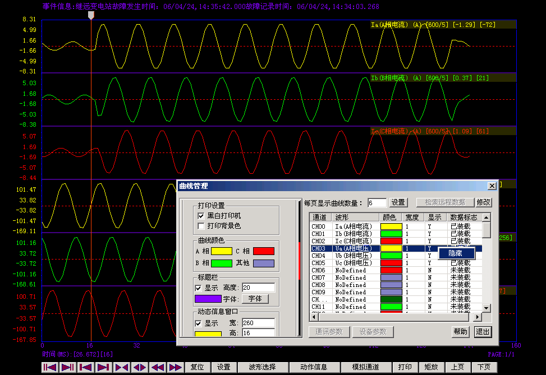Select 隐藏 from the context menu

click(x=455, y=253)
